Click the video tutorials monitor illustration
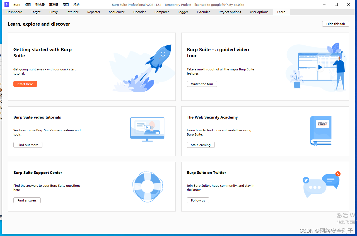357x236 pixels. pos(147,129)
